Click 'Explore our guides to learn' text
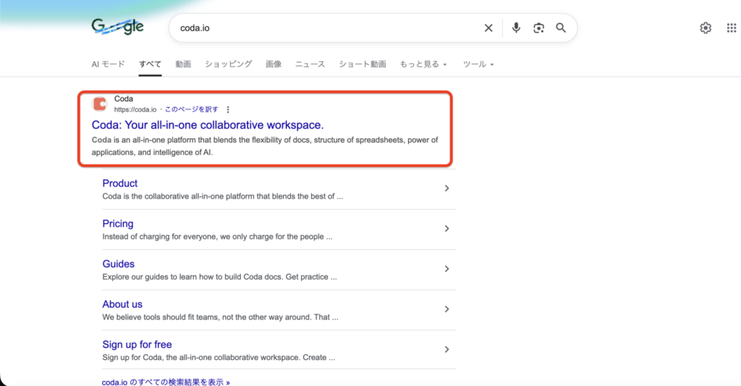 point(220,277)
